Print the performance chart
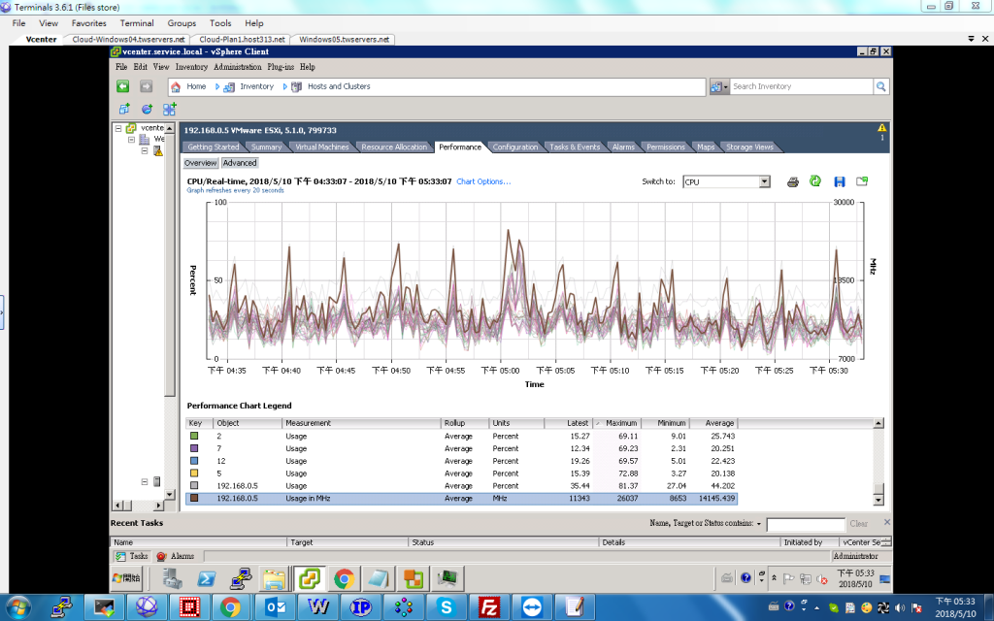The width and height of the screenshot is (994, 621). [792, 181]
